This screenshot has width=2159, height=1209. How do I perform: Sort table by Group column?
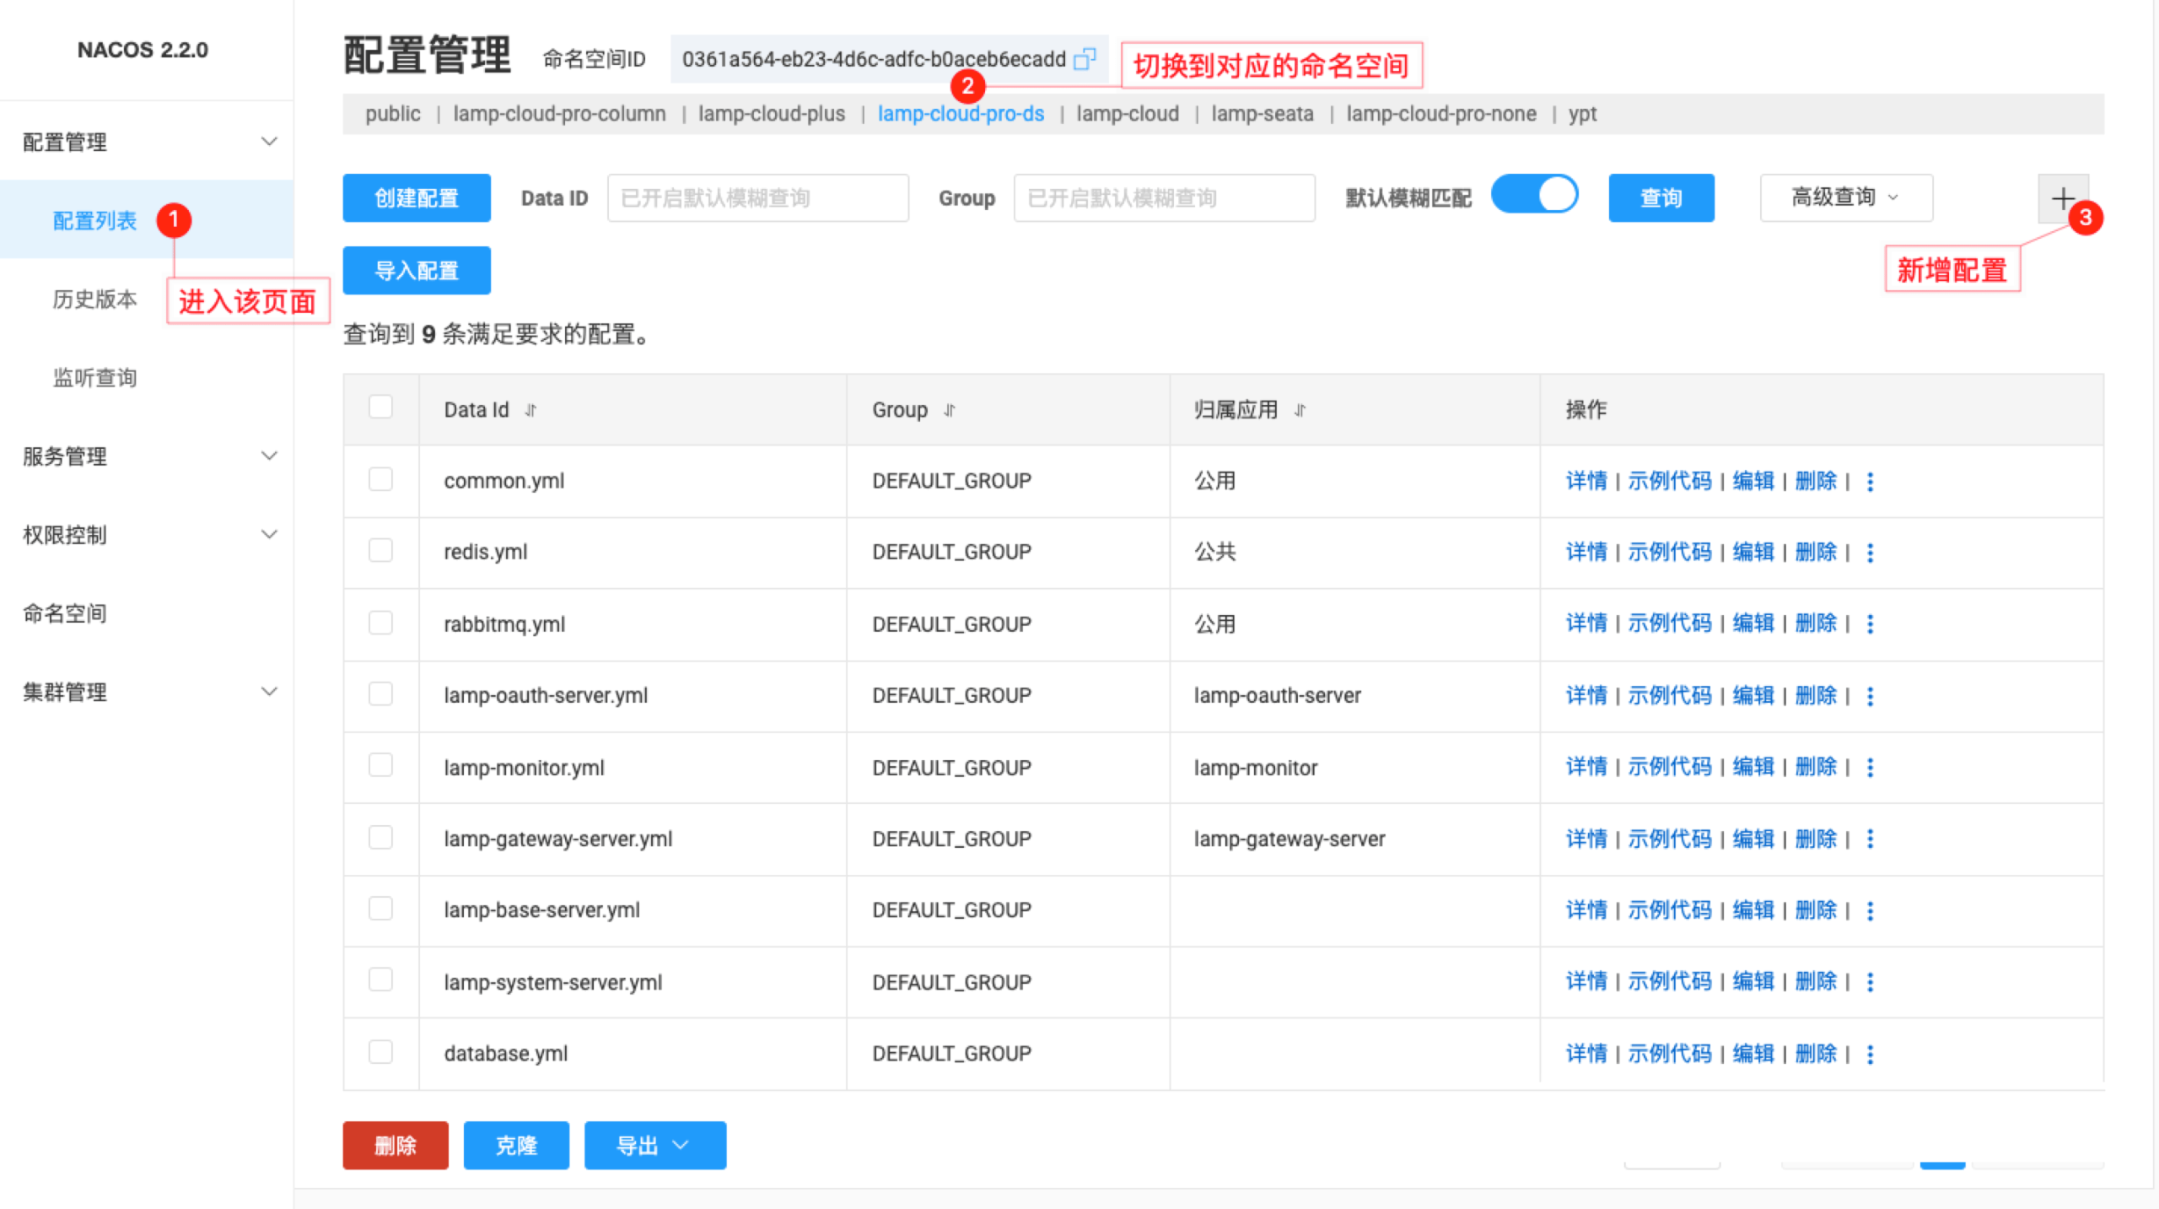click(950, 410)
